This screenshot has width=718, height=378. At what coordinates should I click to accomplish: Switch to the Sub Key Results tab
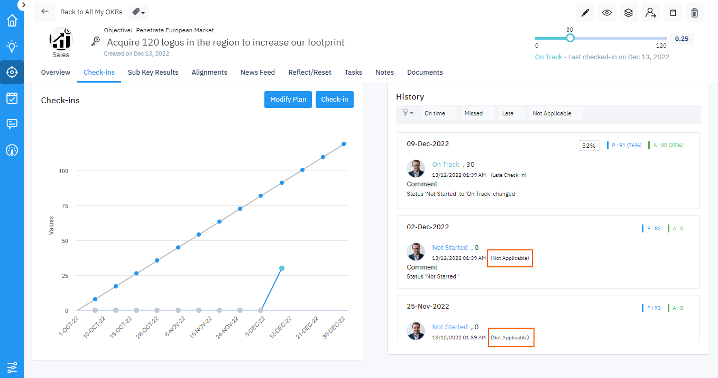pyautogui.click(x=153, y=73)
